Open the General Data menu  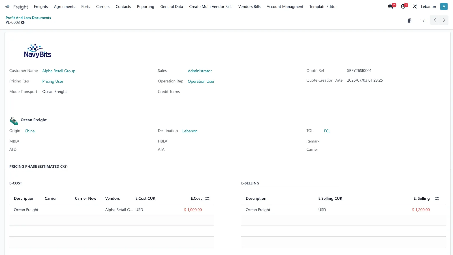pyautogui.click(x=172, y=7)
